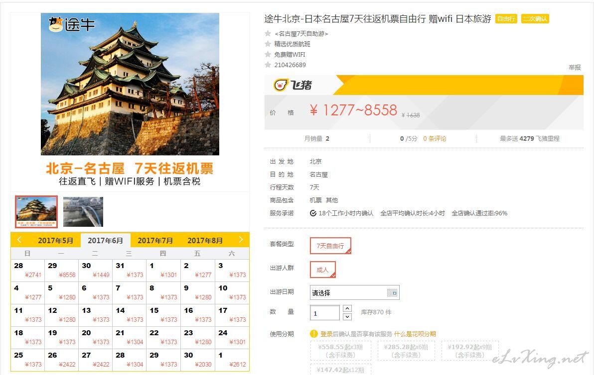
Task: Select the 7天自由行 package type
Action: (x=330, y=246)
